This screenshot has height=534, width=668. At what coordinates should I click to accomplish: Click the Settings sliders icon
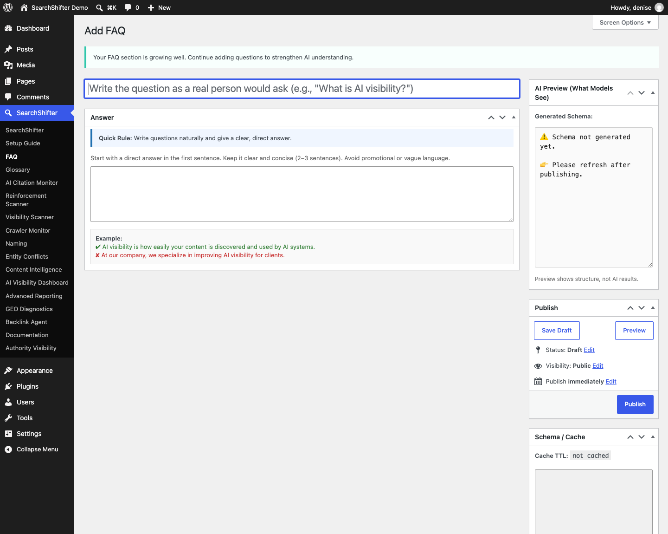coord(8,434)
